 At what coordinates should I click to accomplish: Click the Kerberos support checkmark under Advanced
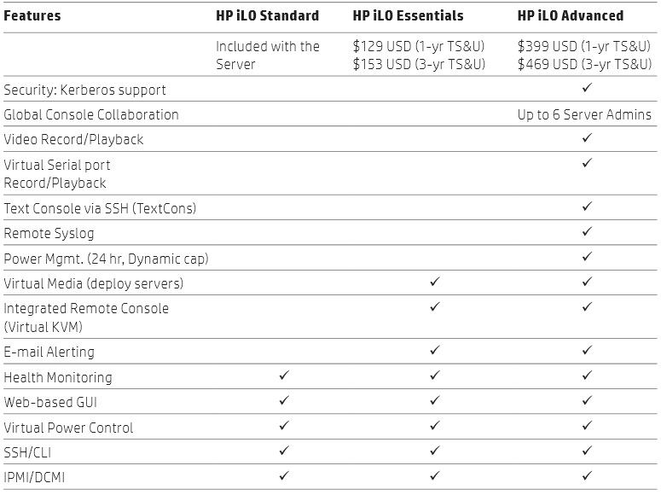587,88
